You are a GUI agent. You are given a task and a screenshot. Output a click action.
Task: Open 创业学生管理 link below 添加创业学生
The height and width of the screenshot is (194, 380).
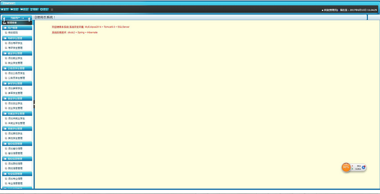pyautogui.click(x=15, y=108)
